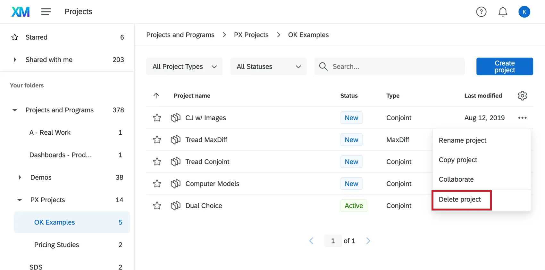Image resolution: width=545 pixels, height=270 pixels.
Task: Click the Create project button
Action: (505, 67)
